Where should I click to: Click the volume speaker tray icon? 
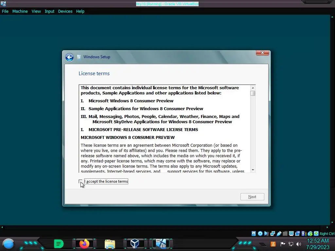(x=299, y=244)
